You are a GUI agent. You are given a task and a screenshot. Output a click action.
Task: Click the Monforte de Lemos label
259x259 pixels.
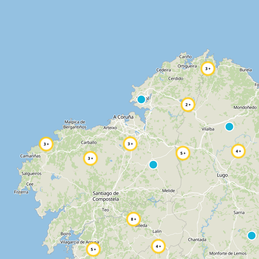click(x=228, y=253)
